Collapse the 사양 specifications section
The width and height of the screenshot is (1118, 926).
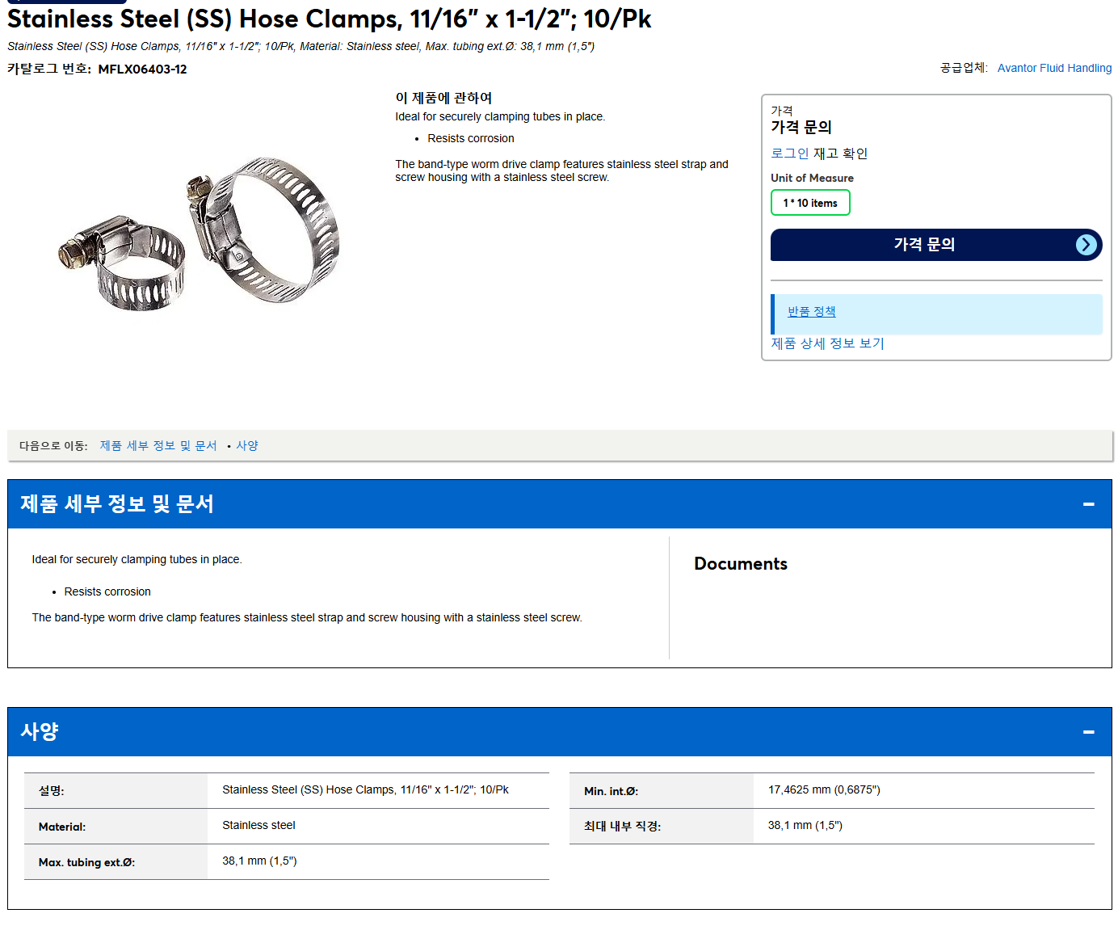point(1088,732)
